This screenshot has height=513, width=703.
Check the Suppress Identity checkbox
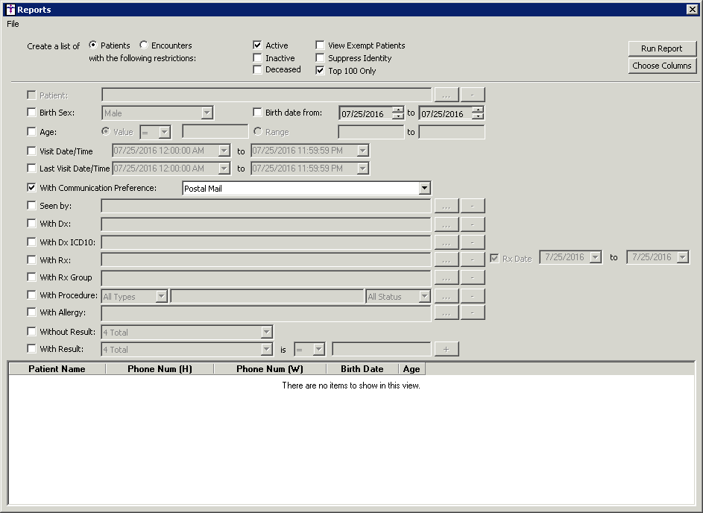point(320,58)
